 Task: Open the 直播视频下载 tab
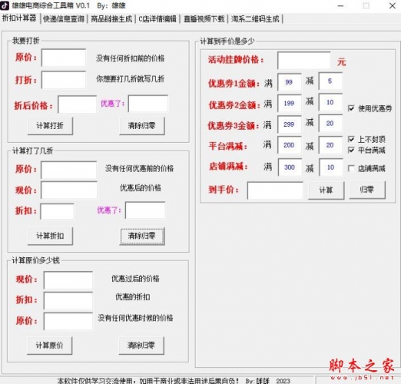(204, 19)
